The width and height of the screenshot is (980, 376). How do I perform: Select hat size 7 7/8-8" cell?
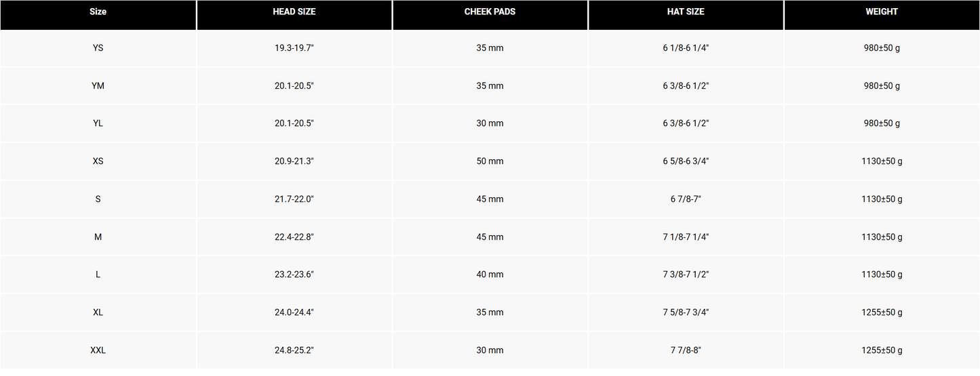coord(685,350)
